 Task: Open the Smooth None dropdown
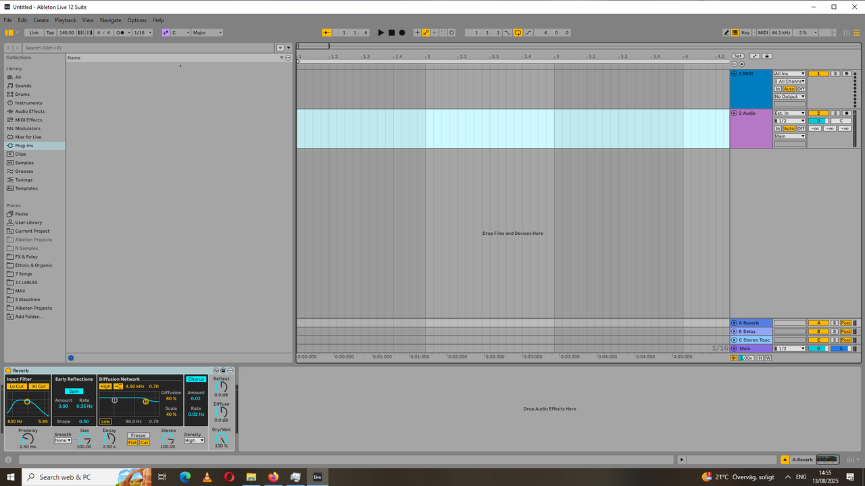(63, 440)
